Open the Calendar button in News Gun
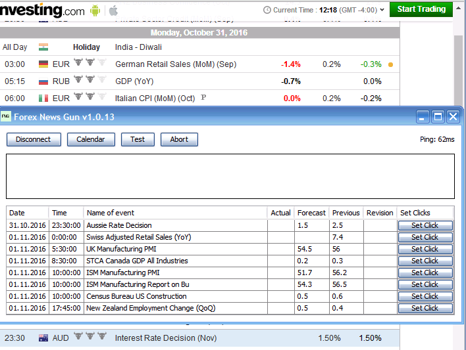The image size is (466, 350). tap(91, 139)
